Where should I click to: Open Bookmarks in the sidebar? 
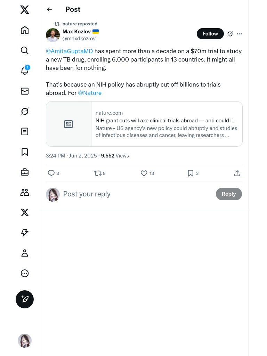[25, 152]
